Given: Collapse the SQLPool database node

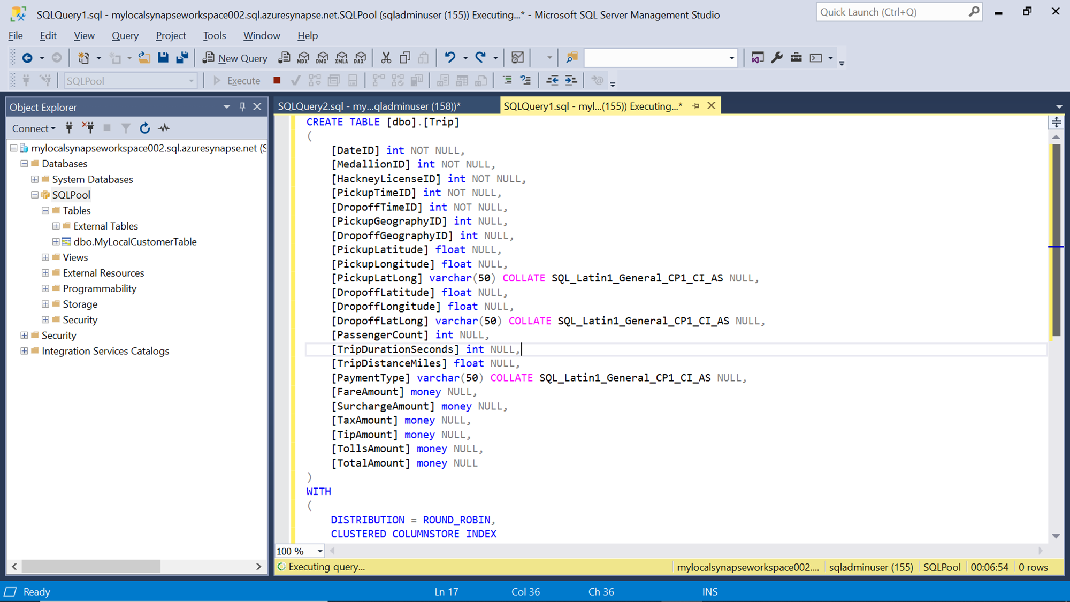Looking at the screenshot, I should [x=35, y=195].
